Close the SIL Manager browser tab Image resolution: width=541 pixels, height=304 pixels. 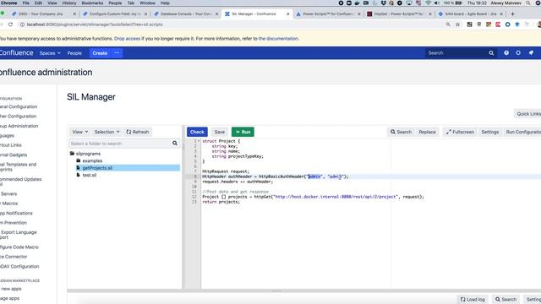coord(287,14)
